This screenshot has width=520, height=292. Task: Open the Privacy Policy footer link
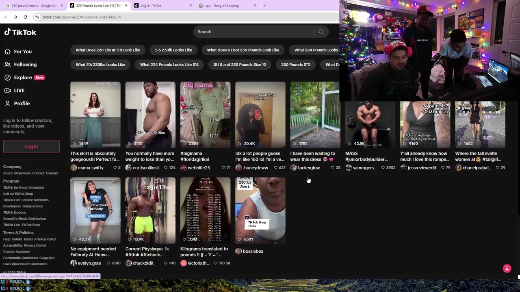45,239
